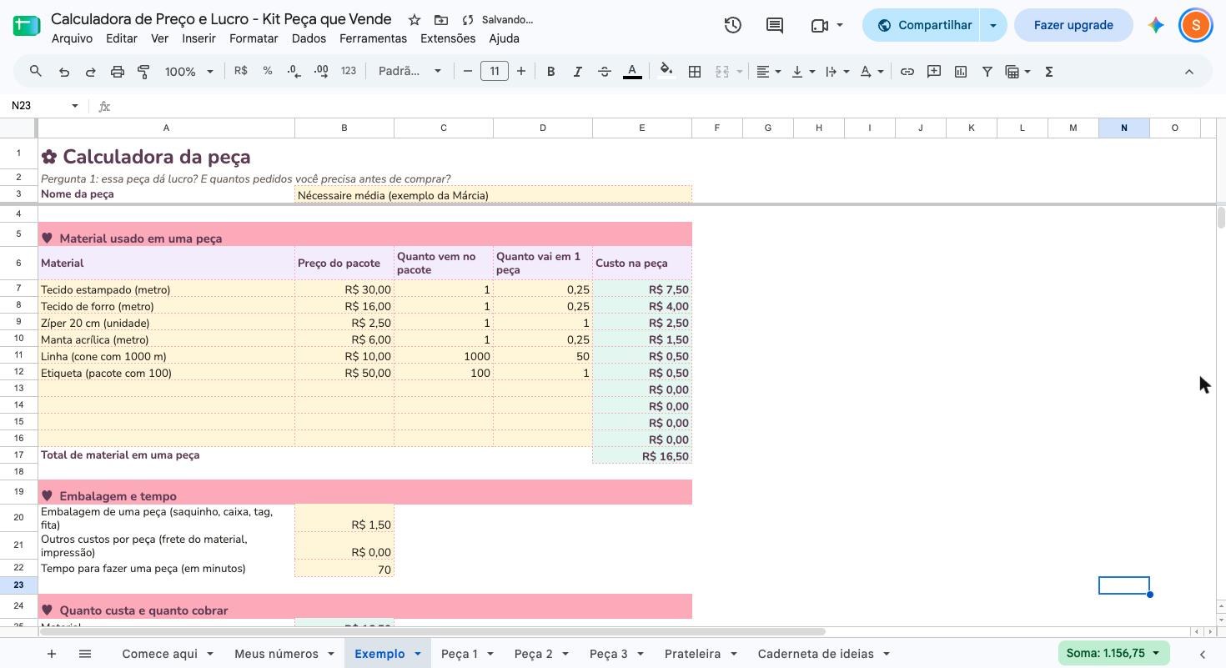
Task: Collapse the toolbar with chevron
Action: pos(1189,72)
